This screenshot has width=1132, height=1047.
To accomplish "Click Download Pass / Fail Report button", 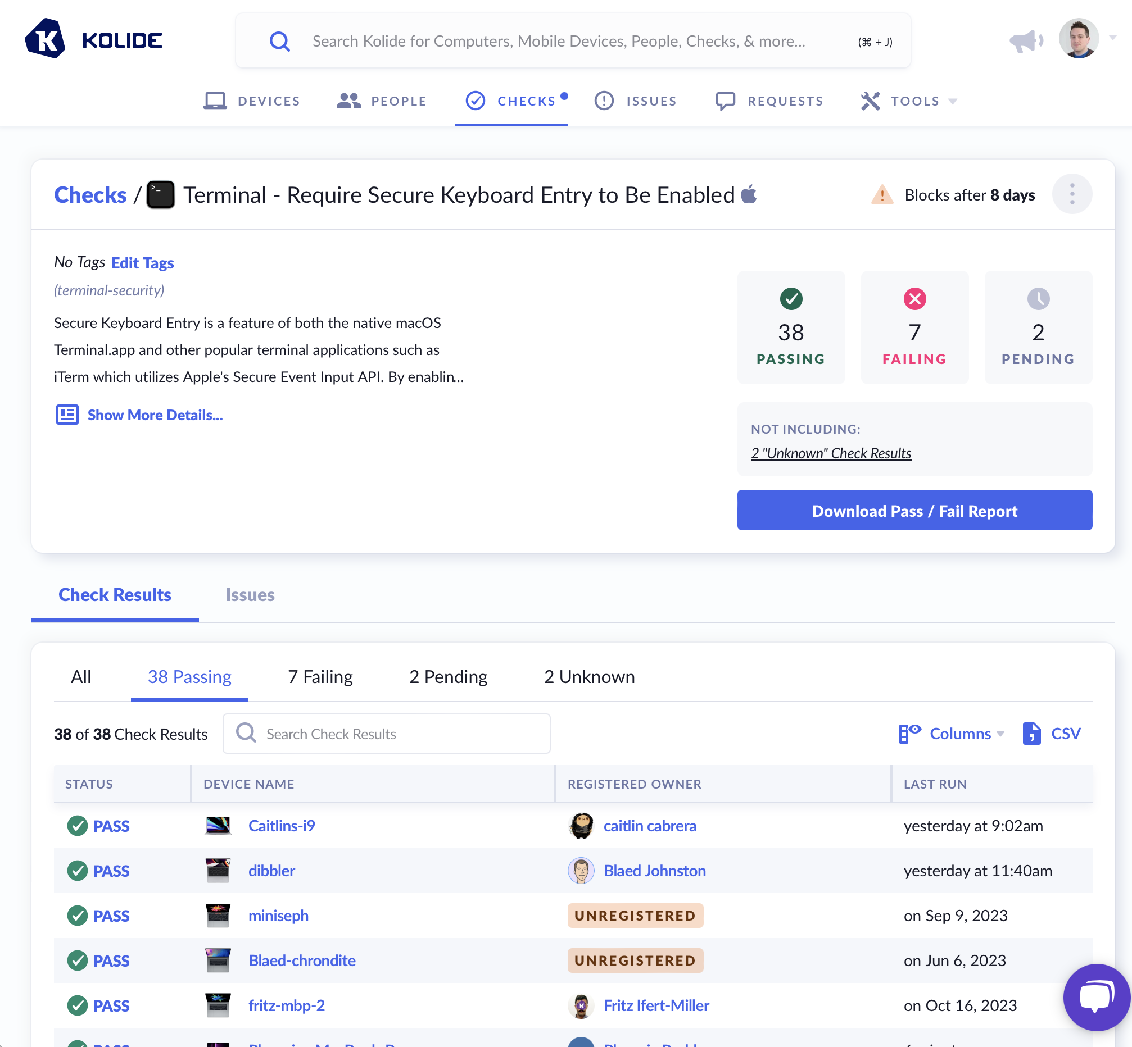I will tap(914, 511).
